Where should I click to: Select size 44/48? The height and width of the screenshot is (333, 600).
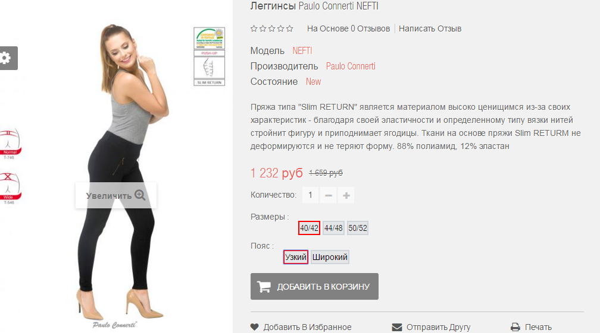333,228
